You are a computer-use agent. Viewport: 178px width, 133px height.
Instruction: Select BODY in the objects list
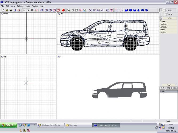163,92
